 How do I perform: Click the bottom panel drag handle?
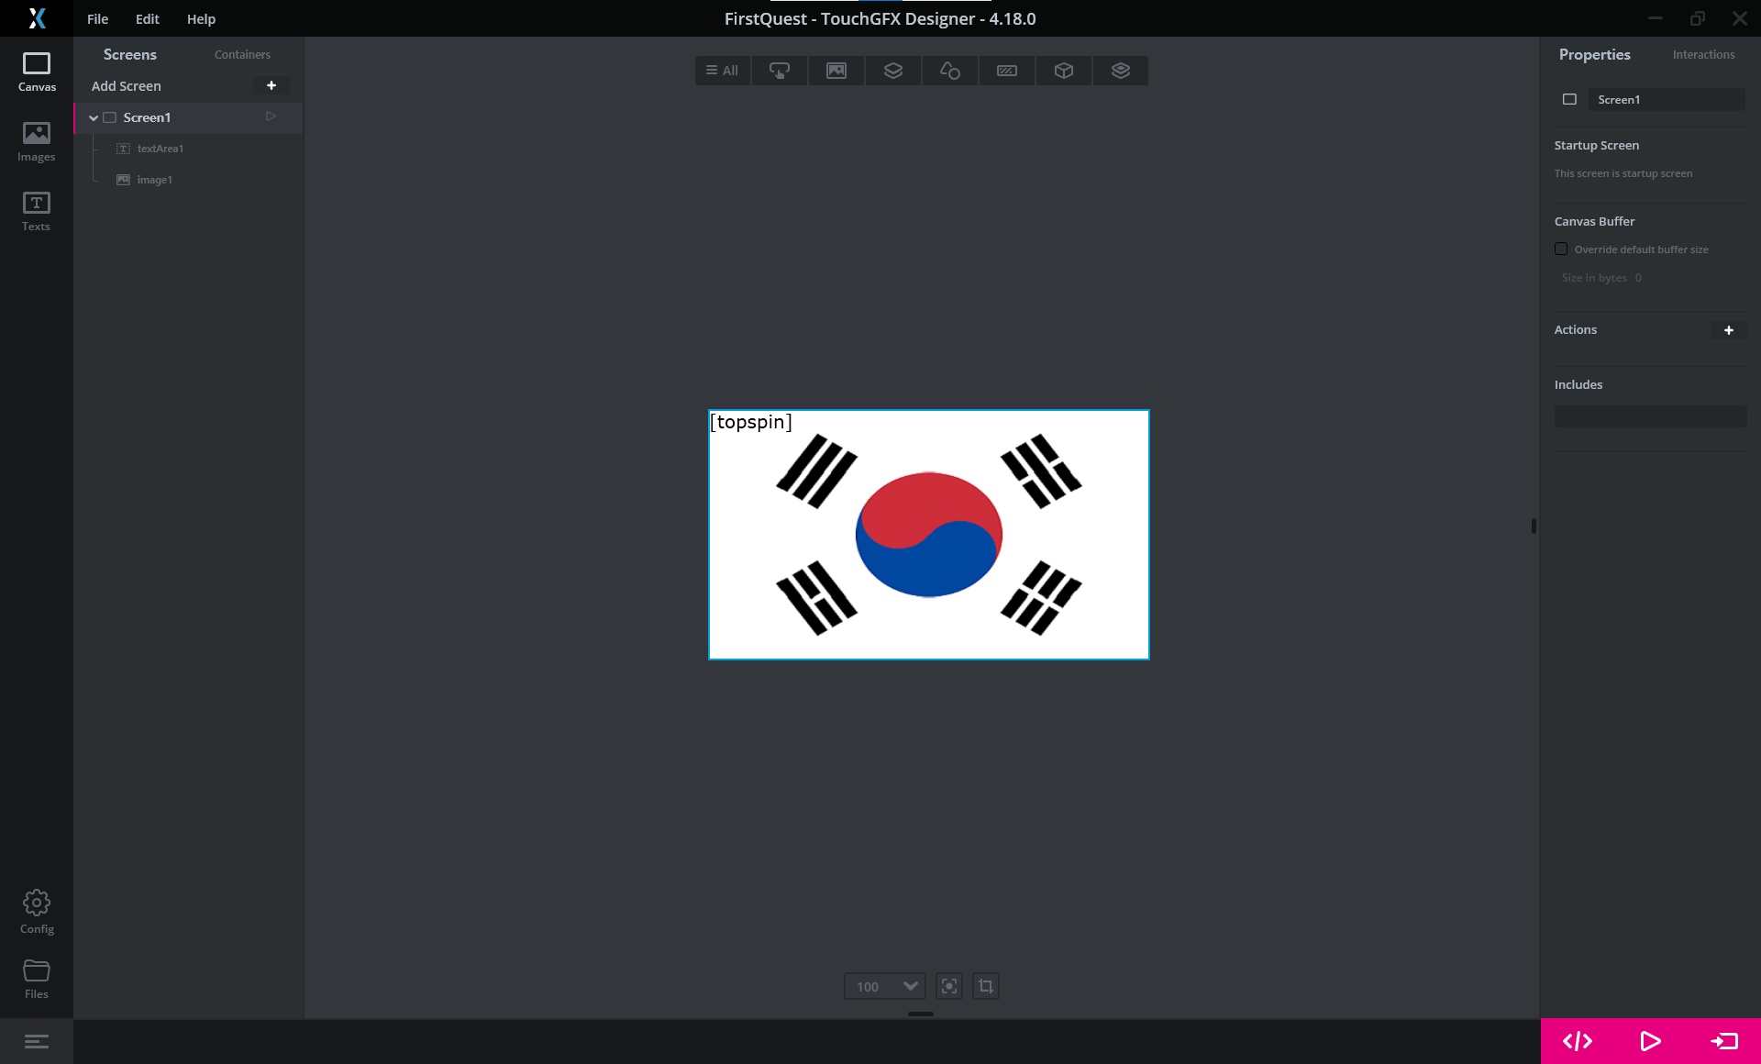[921, 1014]
